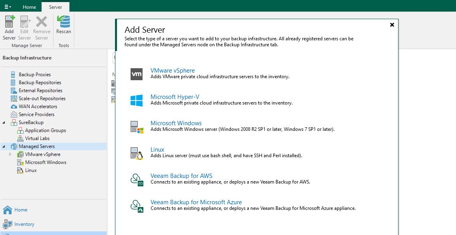Collapse the SureBackup tree node
456x235 pixels.
pyautogui.click(x=4, y=122)
